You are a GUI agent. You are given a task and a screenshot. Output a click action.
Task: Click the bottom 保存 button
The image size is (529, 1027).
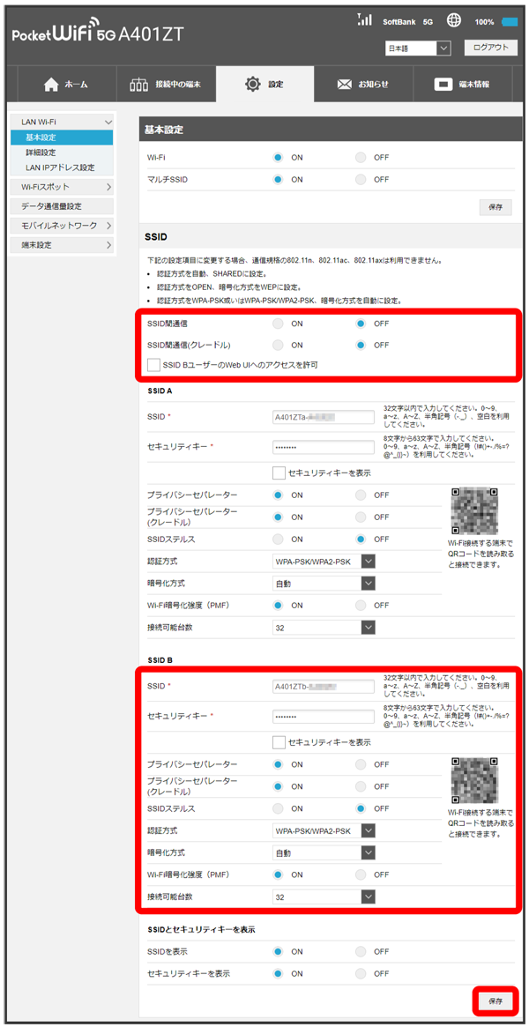click(495, 1001)
